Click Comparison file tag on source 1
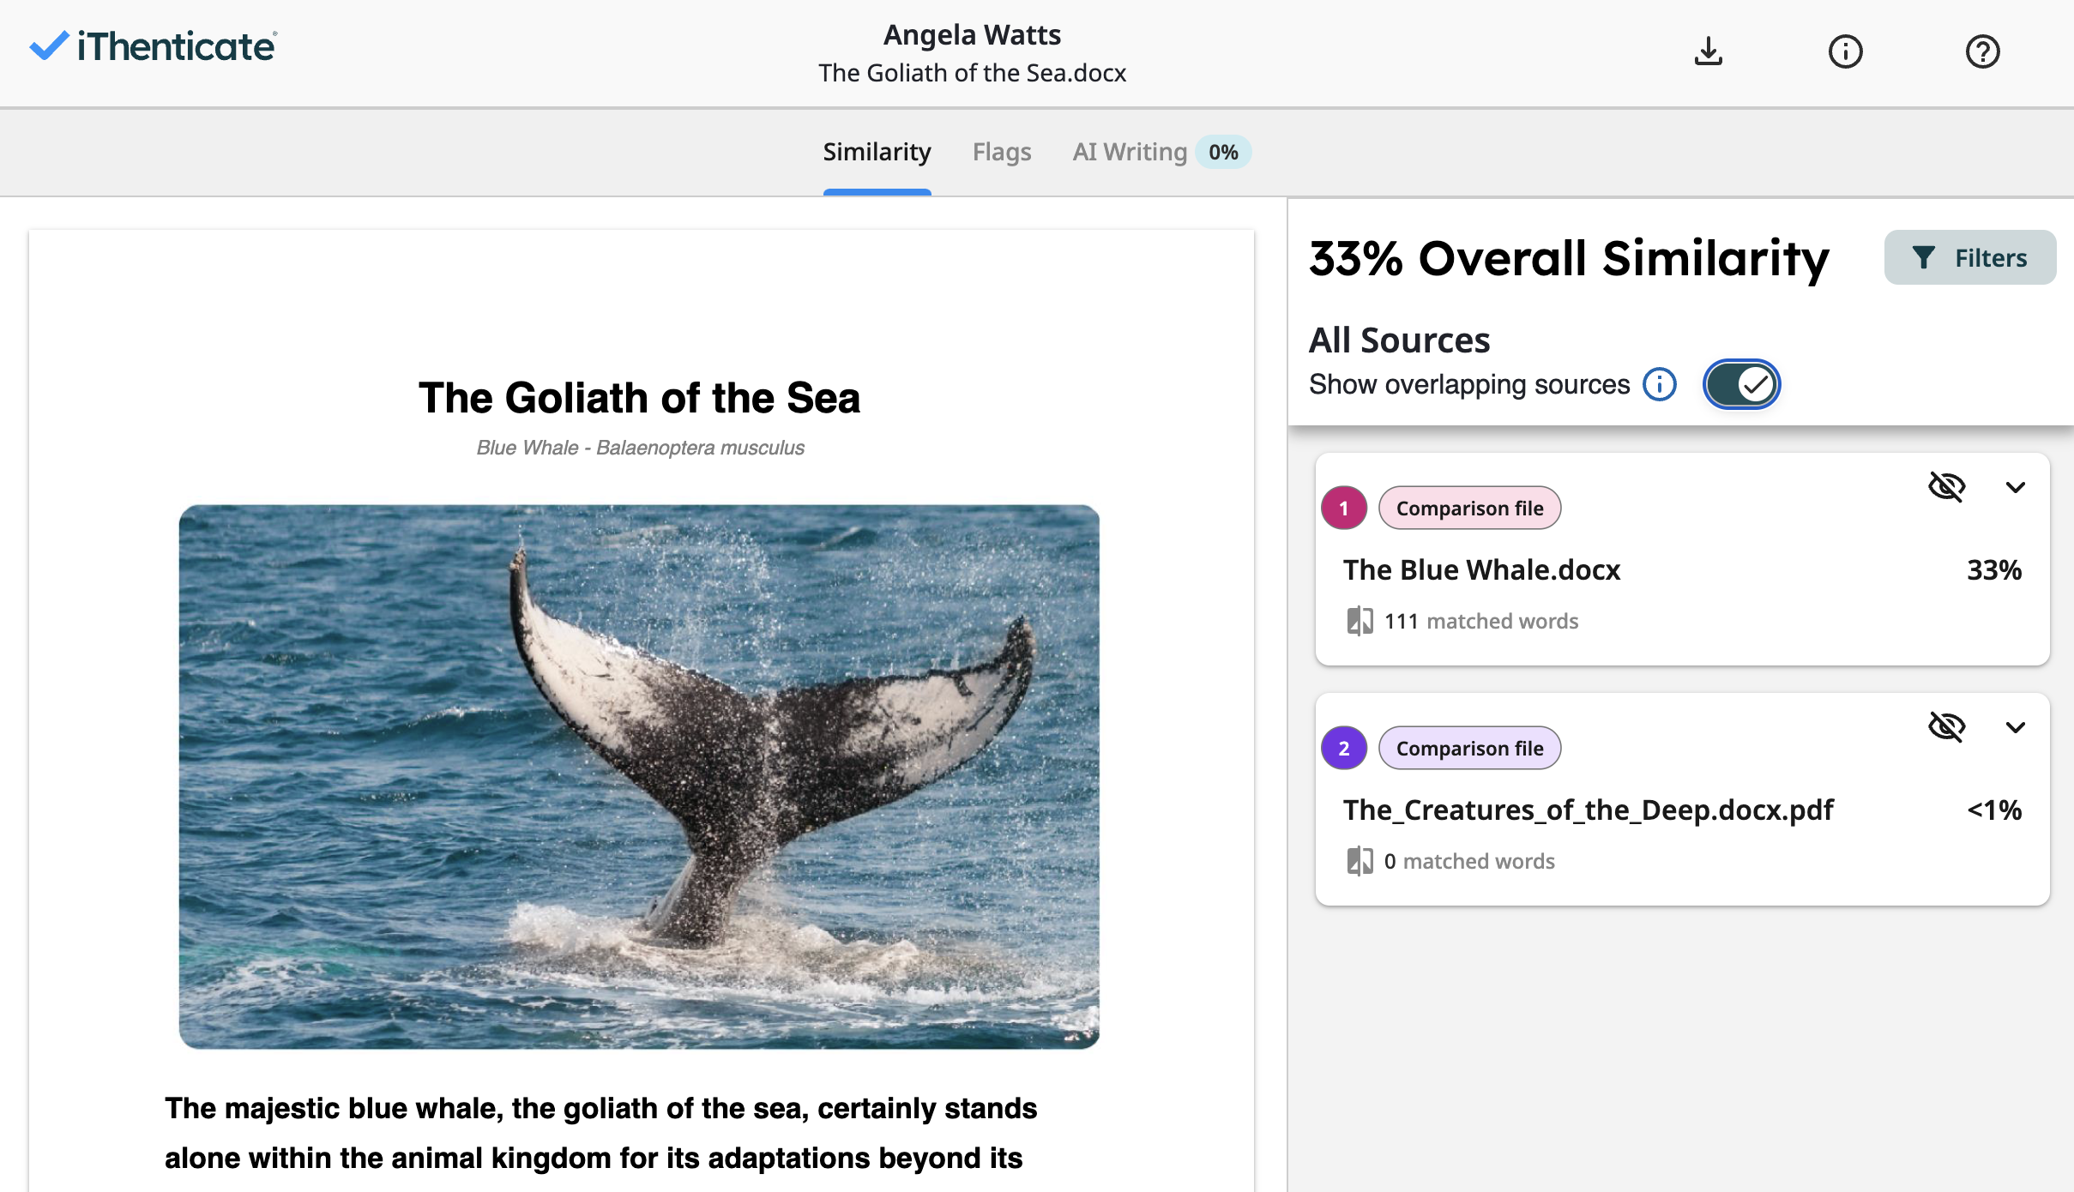The height and width of the screenshot is (1192, 2074). tap(1469, 508)
